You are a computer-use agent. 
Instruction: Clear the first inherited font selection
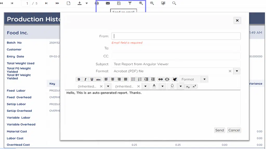tap(101, 86)
